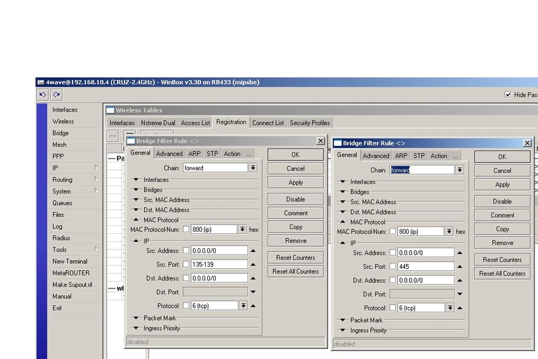Collapse Src. Address field in left dialog

(254, 251)
